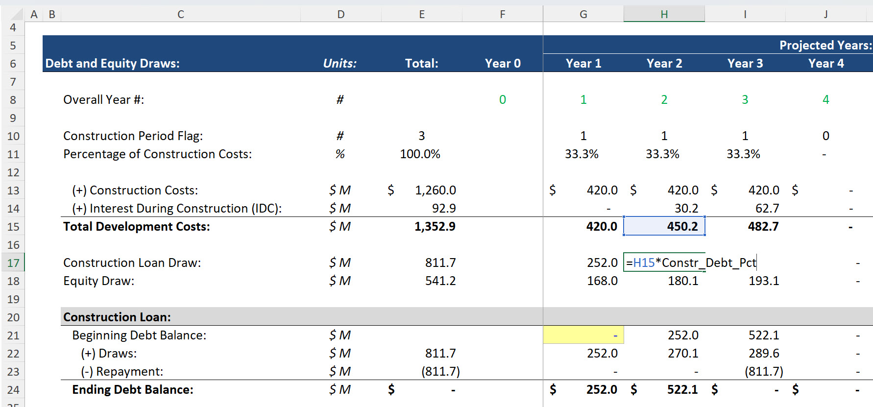This screenshot has height=407, width=873.
Task: Select the total construction costs value 1,260.0
Action: (436, 191)
